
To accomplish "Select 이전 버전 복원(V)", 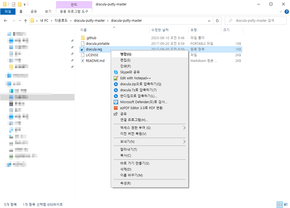I will (x=150, y=134).
